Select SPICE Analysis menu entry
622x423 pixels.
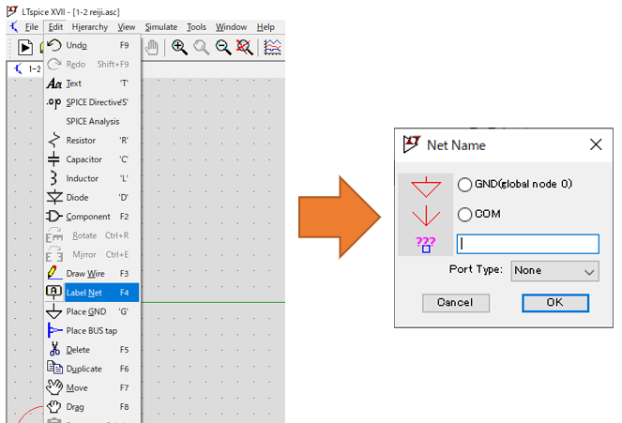pos(93,121)
